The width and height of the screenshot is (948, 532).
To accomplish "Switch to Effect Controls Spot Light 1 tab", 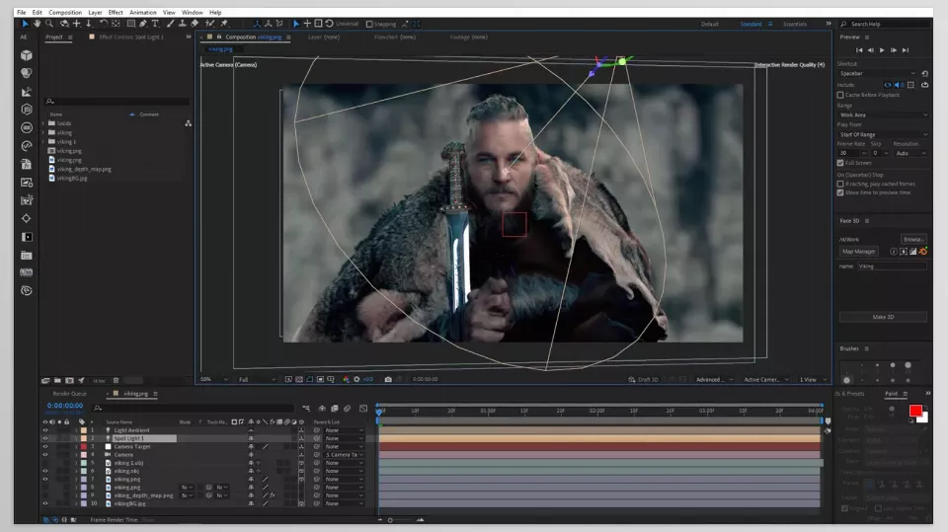I will (x=130, y=37).
